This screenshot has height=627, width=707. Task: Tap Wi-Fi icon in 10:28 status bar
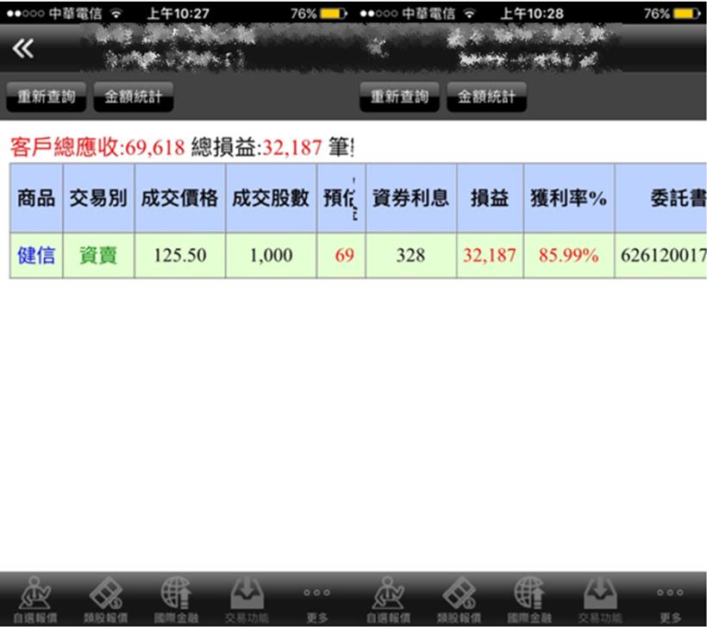point(469,14)
